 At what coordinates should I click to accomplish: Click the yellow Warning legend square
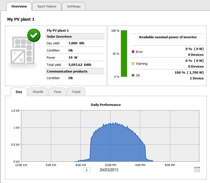(x=133, y=64)
